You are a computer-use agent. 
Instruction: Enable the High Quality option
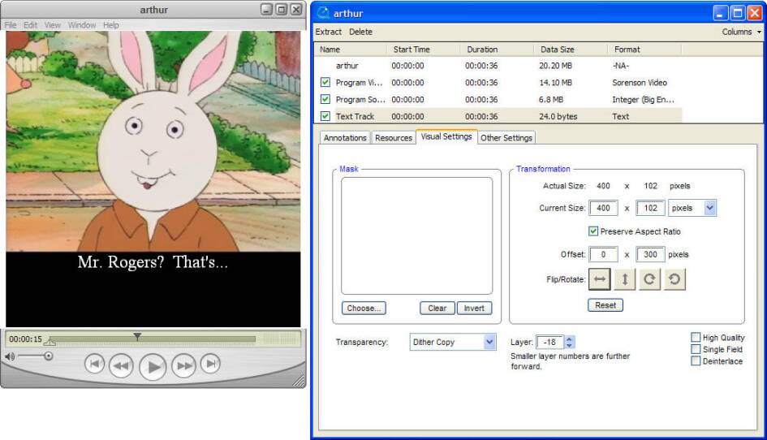coord(696,337)
